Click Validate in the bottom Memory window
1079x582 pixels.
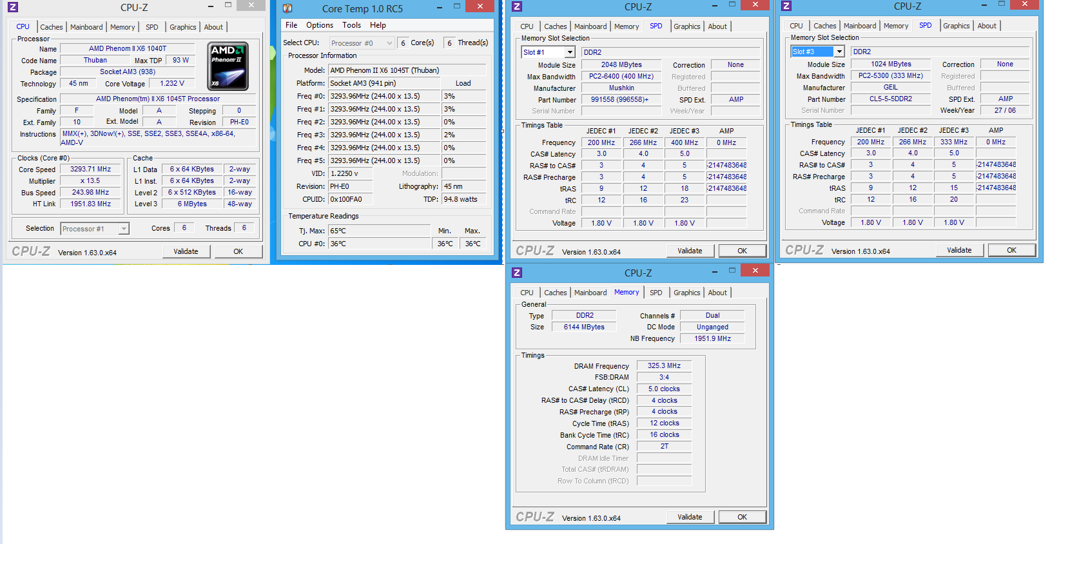point(690,517)
